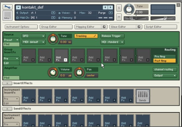The height and width of the screenshot is (127, 182).
Task: Open Instrument InsertFx Pre dropdown
Action: [11, 99]
